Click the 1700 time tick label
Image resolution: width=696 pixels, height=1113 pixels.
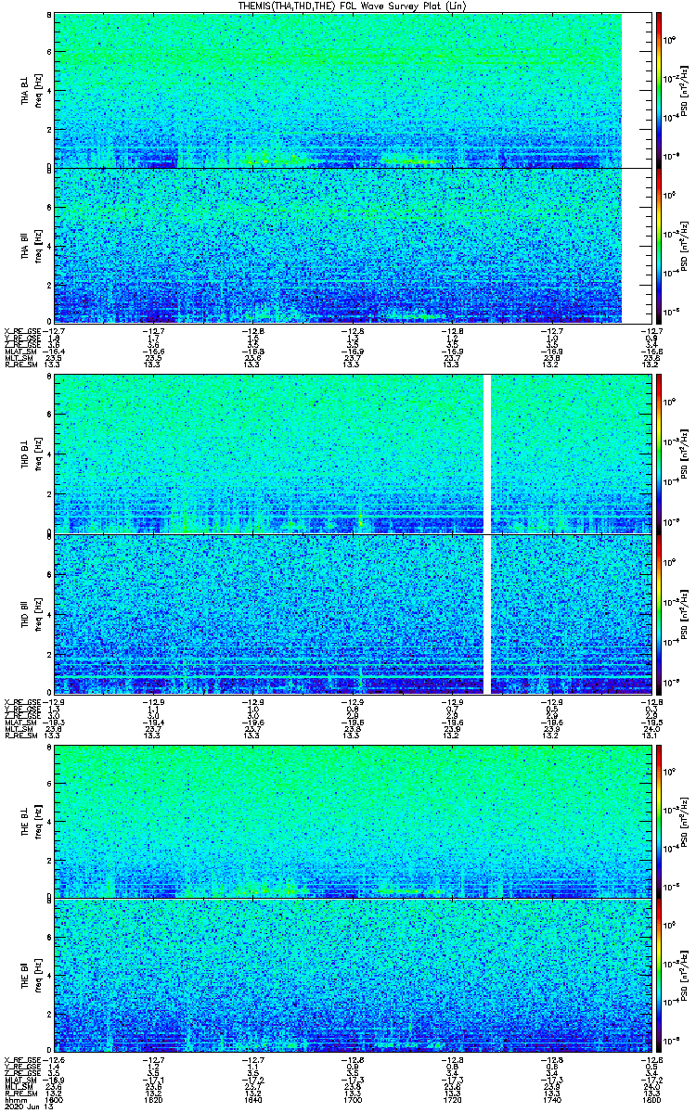352,1099
